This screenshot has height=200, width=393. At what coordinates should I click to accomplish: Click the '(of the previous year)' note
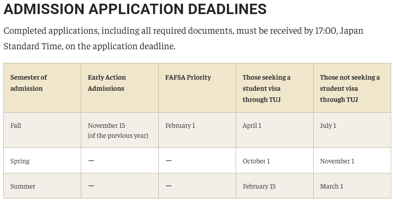click(x=118, y=136)
